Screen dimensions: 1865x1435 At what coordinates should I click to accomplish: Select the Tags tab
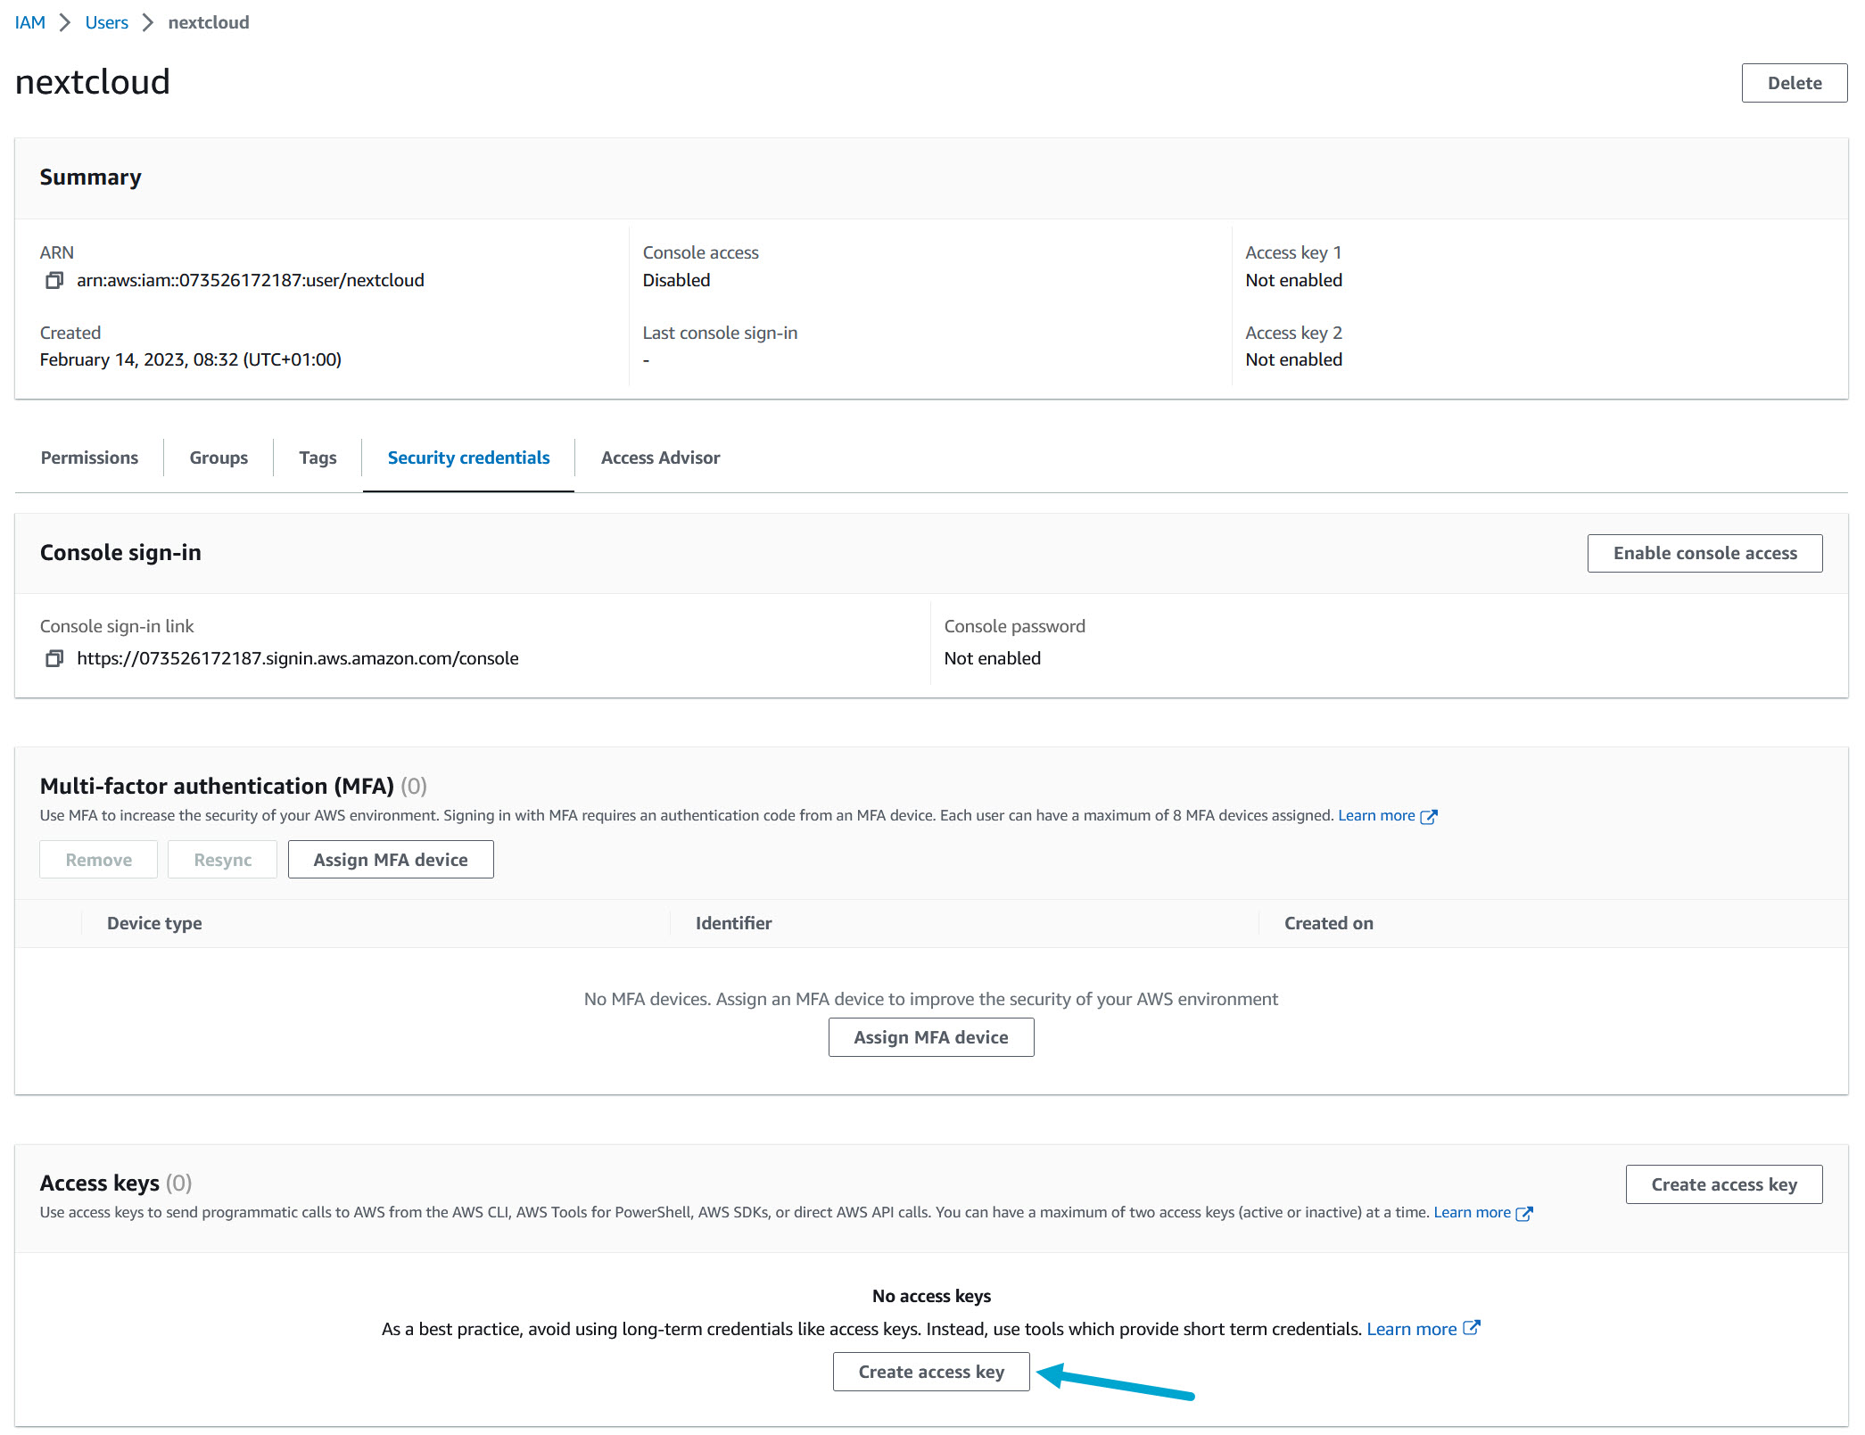[318, 458]
